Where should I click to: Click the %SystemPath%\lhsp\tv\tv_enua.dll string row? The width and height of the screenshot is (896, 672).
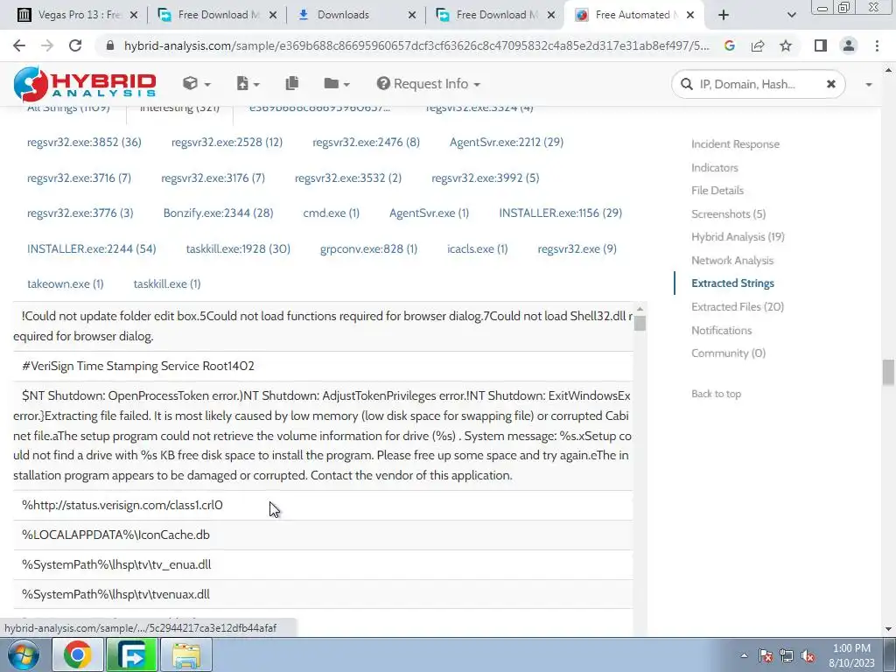click(x=323, y=564)
